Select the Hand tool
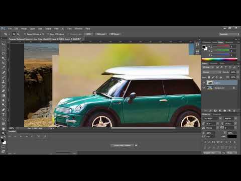The width and height of the screenshot is (241, 181). pyautogui.click(x=3, y=129)
